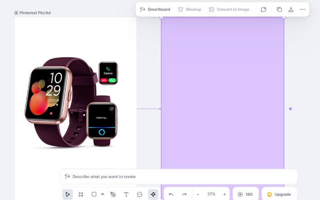The image size is (320, 200).
Task: Click the Upgrade crown icon
Action: coord(270,195)
